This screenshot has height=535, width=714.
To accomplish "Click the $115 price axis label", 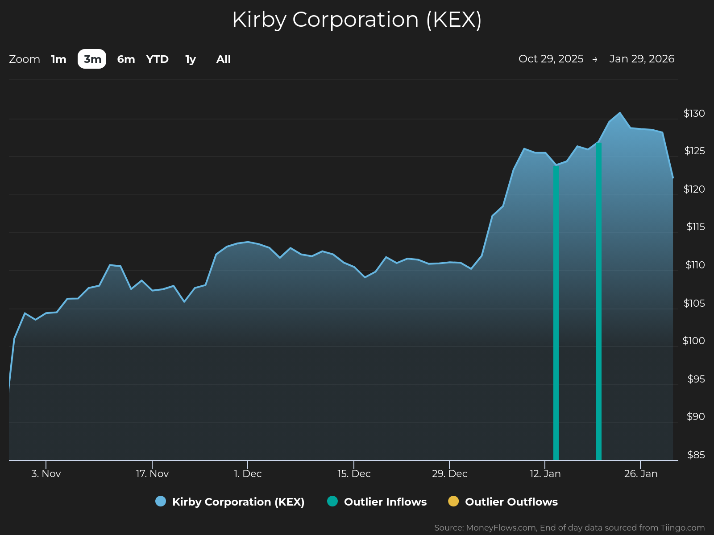I will (x=696, y=226).
